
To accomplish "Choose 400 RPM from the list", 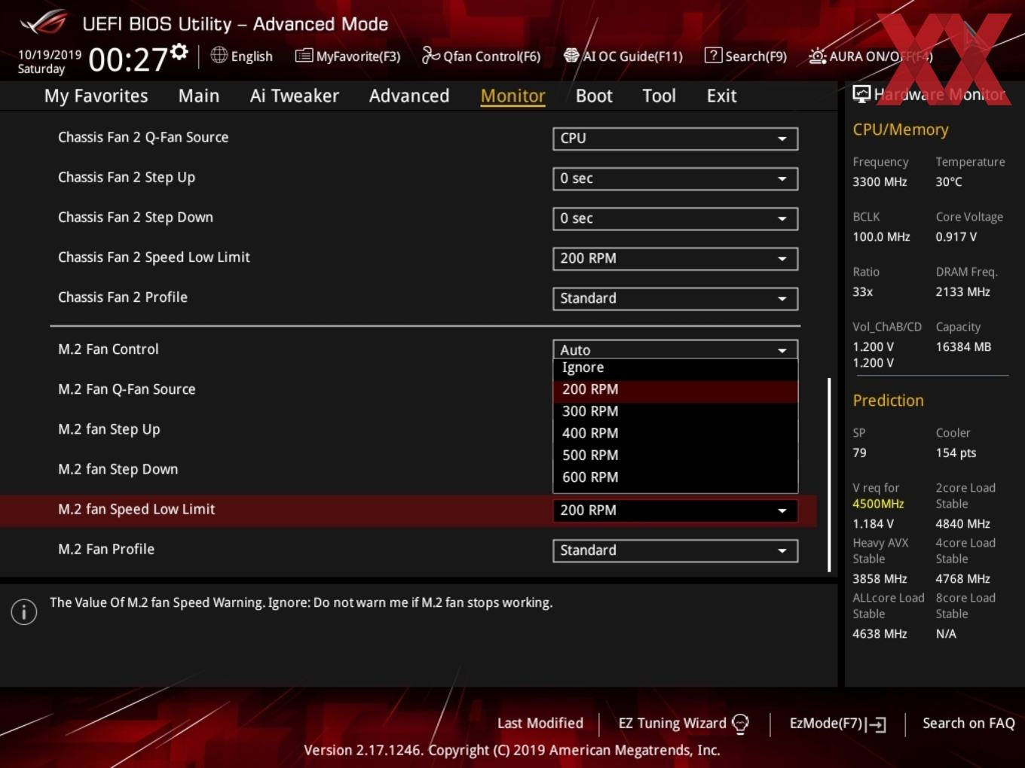I will 675,433.
